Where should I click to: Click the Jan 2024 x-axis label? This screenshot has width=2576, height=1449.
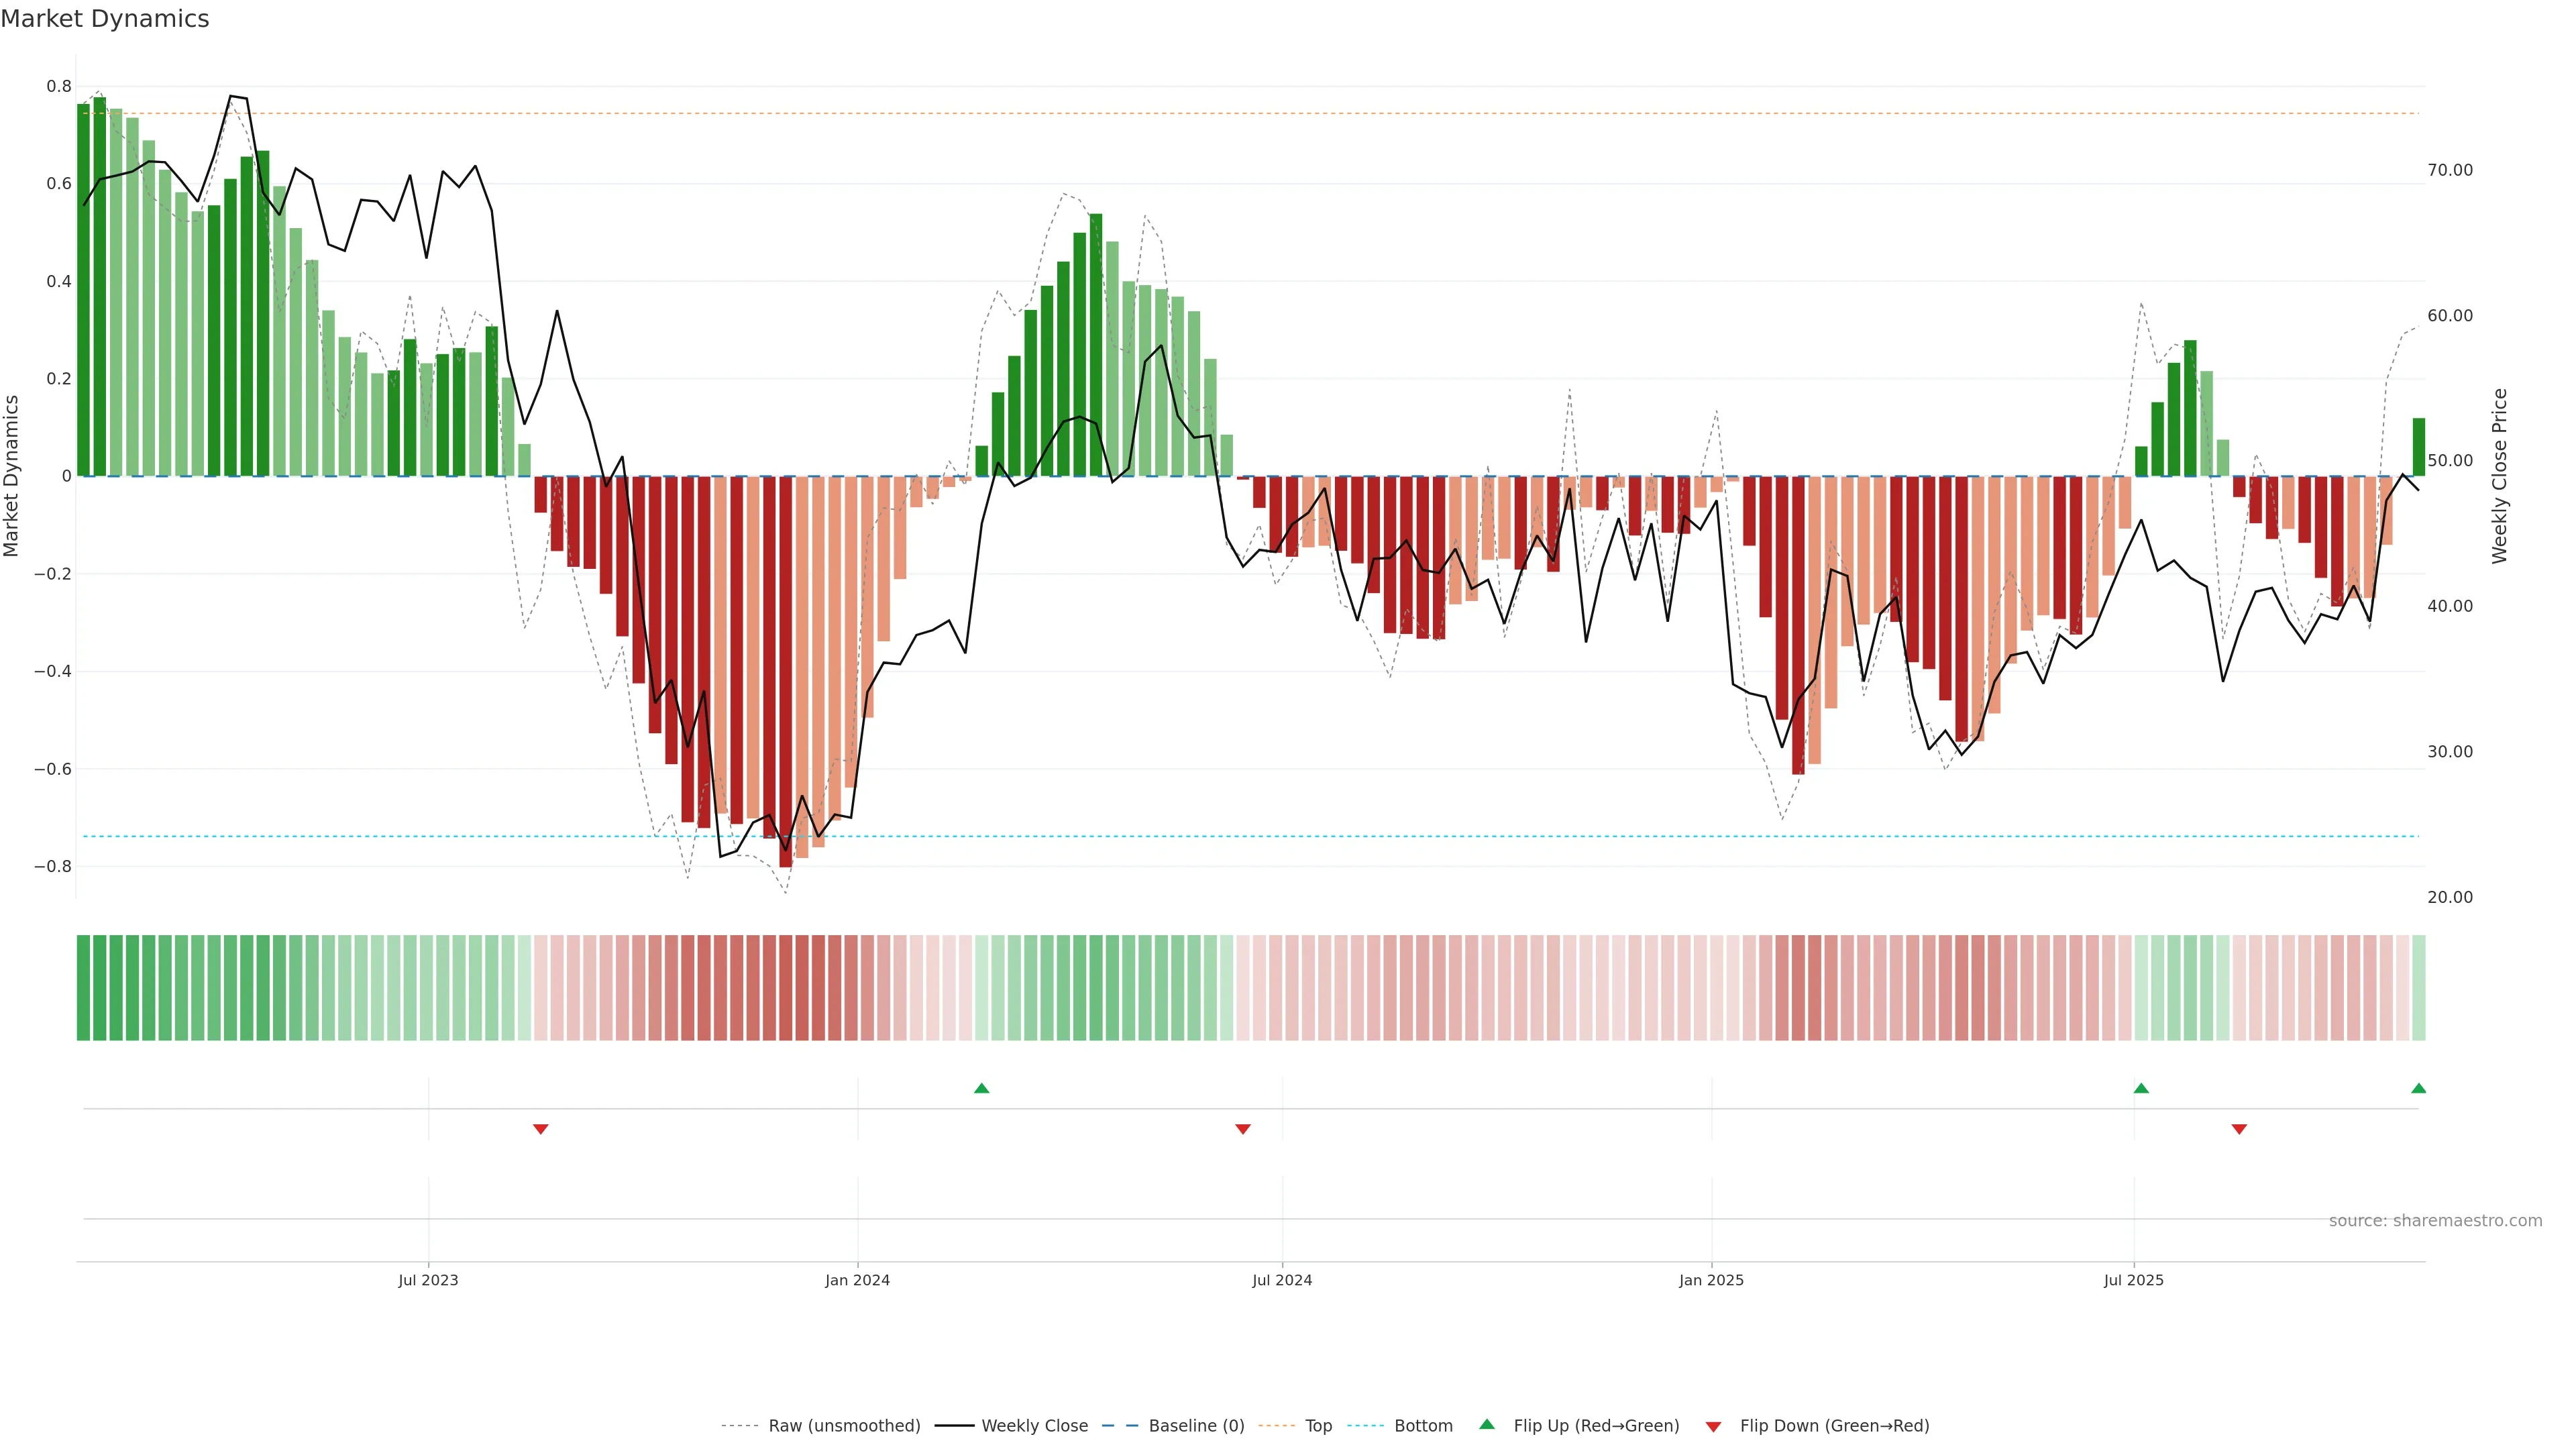coord(857,1280)
